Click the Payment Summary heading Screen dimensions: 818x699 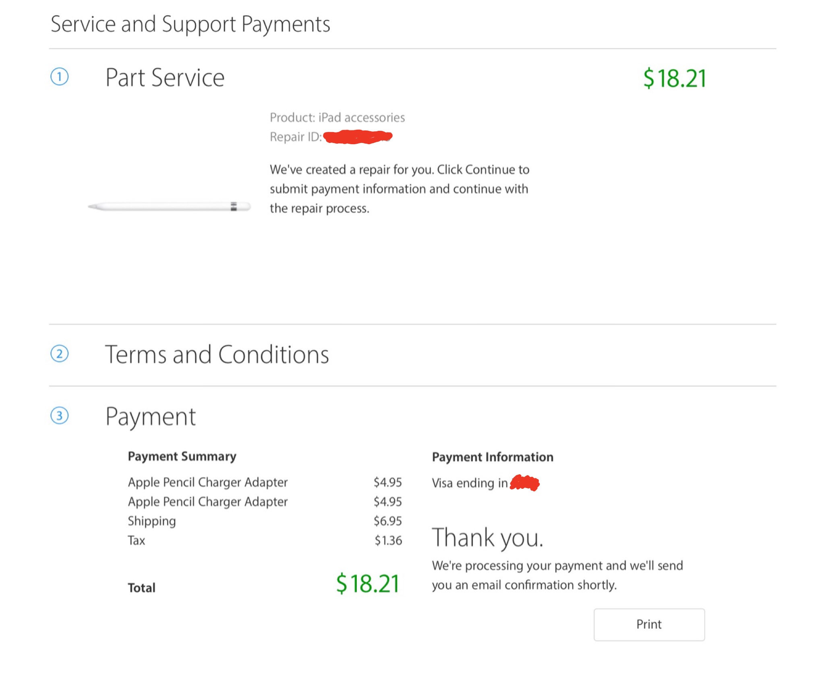pos(182,456)
